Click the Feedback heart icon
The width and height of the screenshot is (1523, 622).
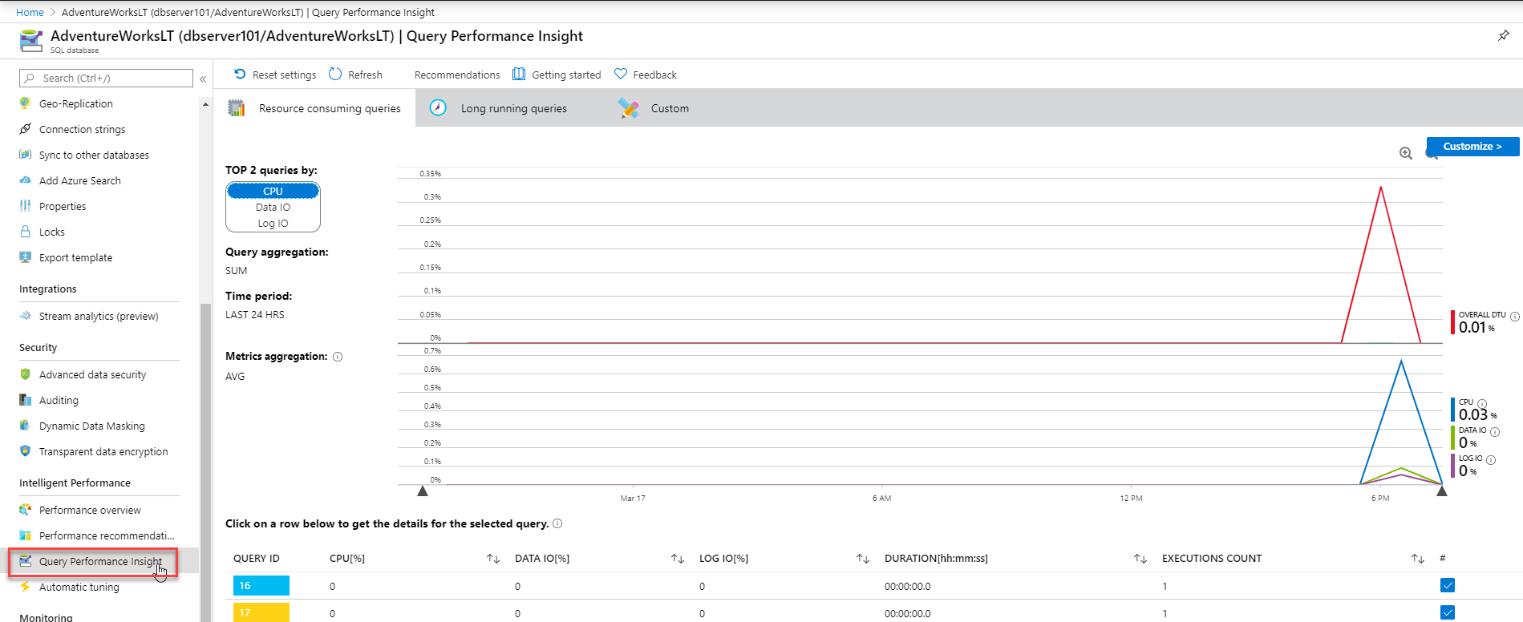coord(621,74)
